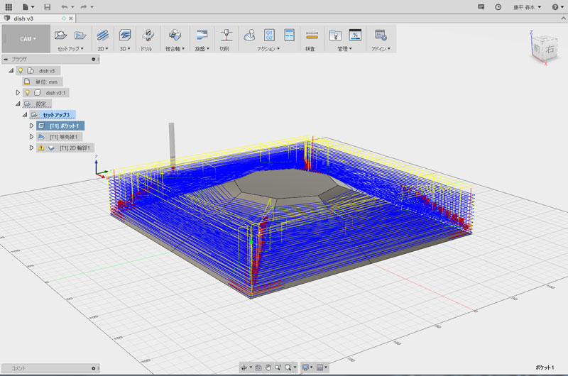Select the Pan hand tool

pos(268,367)
